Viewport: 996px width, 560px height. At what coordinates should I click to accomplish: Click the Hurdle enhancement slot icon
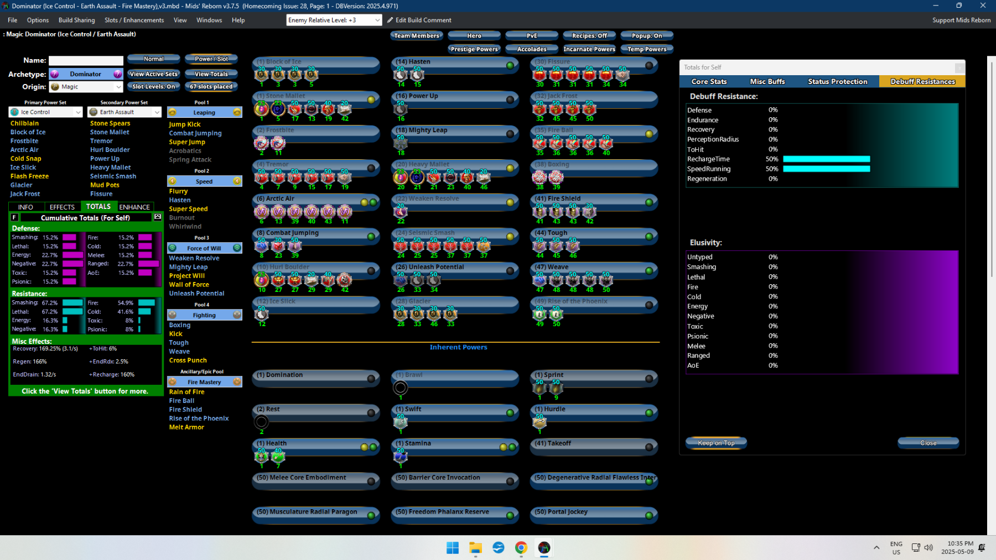pos(539,422)
